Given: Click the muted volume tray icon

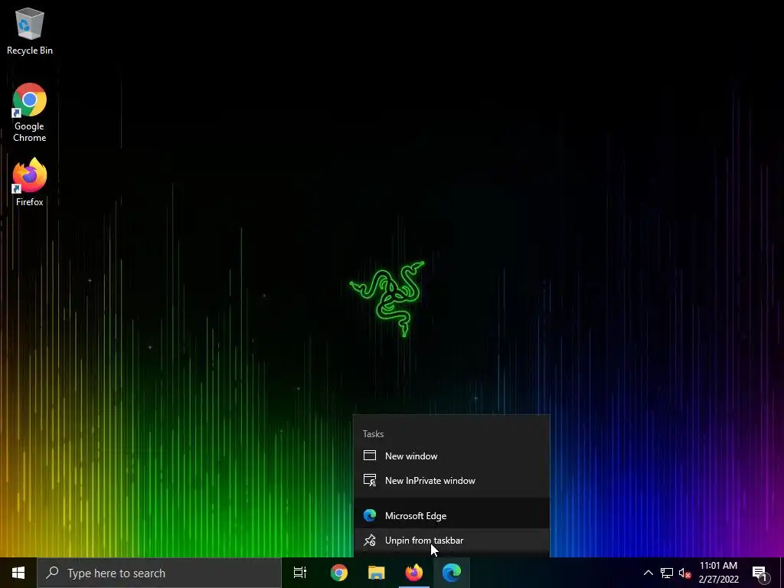Looking at the screenshot, I should [685, 573].
